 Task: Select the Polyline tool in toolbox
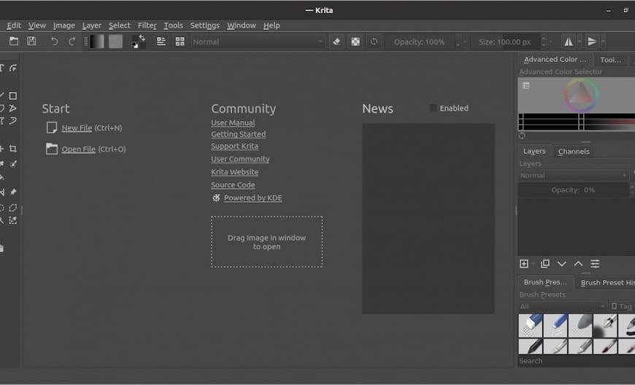[13, 109]
